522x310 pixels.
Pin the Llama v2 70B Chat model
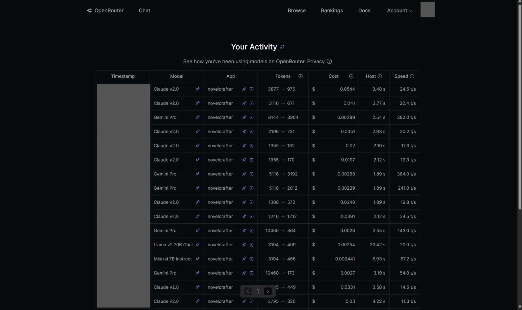click(198, 245)
